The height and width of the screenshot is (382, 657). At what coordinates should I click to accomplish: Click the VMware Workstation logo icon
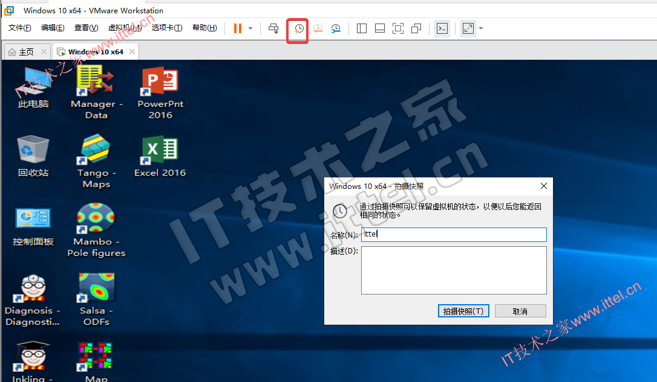tap(9, 10)
